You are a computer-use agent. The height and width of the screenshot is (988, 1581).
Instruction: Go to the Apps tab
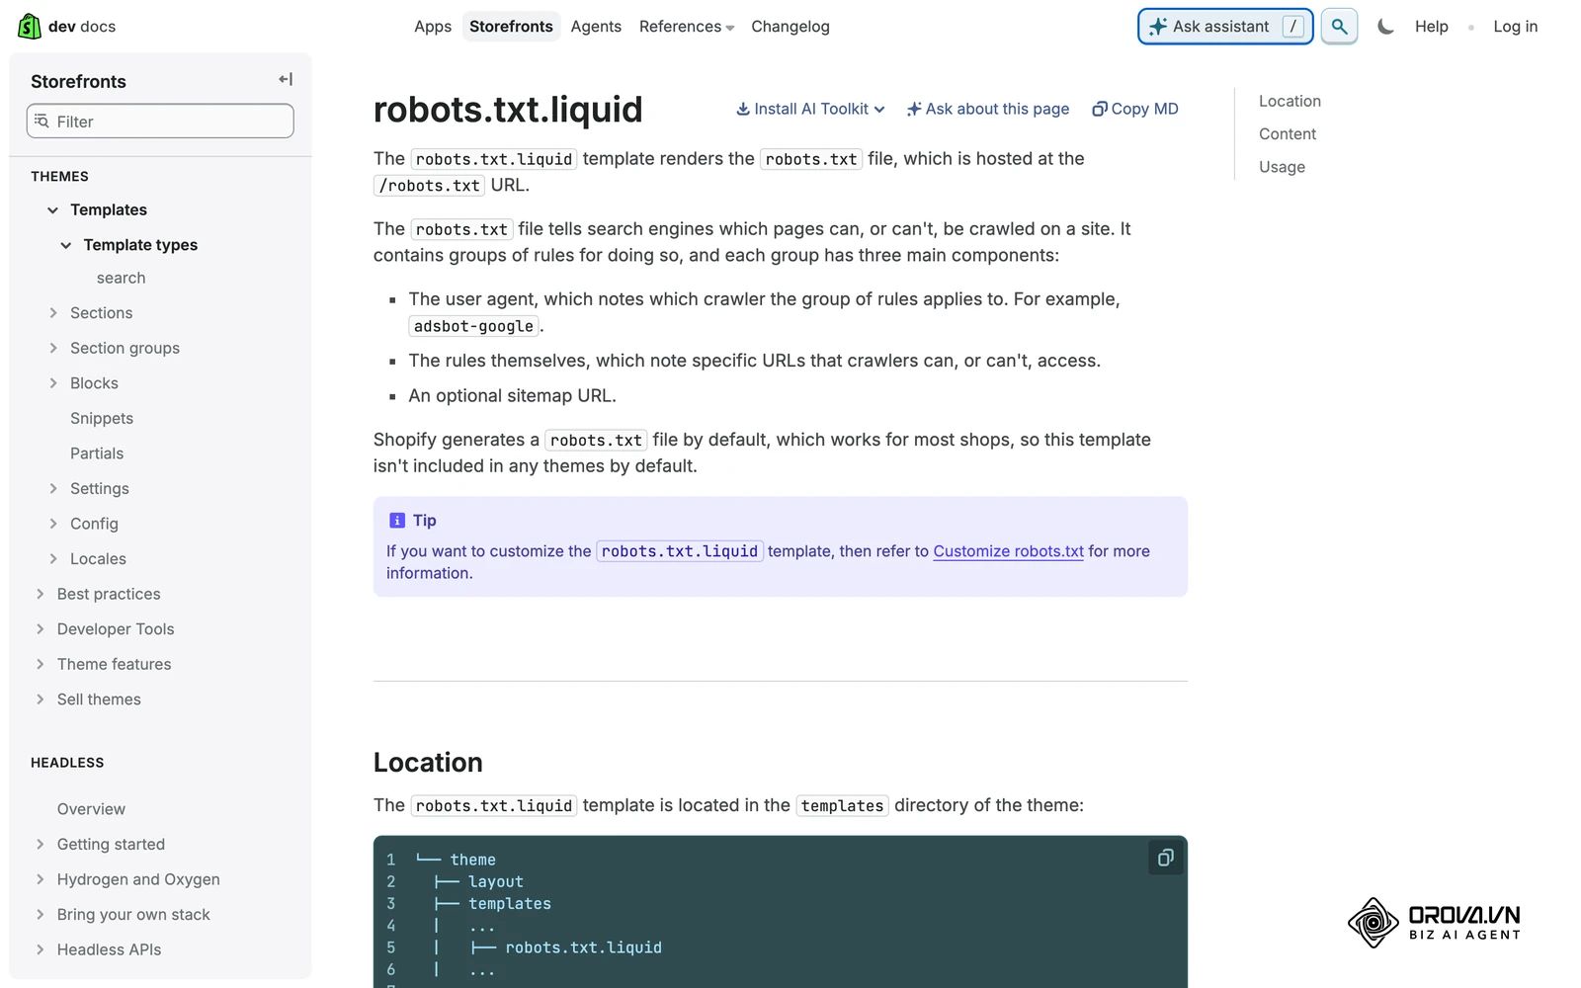[x=433, y=27]
